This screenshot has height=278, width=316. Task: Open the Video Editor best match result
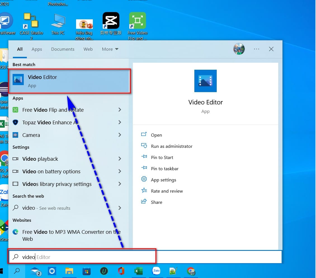pos(69,81)
